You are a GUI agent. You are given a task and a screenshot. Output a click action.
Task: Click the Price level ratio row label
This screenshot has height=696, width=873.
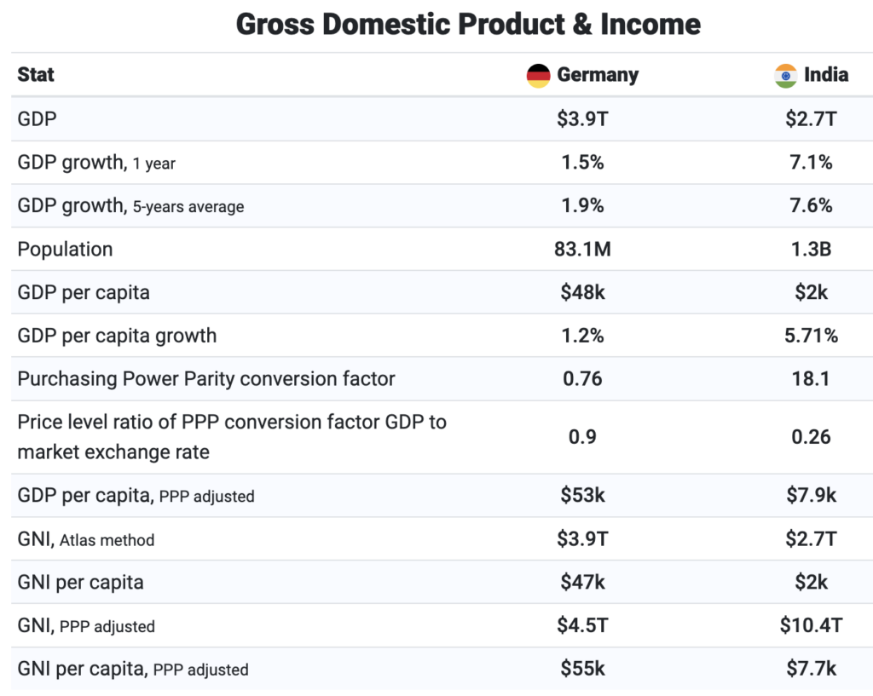pos(232,436)
